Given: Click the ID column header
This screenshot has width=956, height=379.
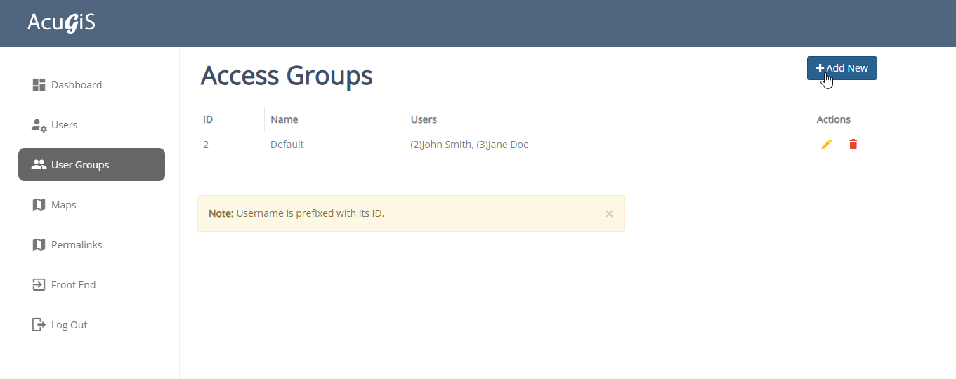Looking at the screenshot, I should [x=208, y=119].
